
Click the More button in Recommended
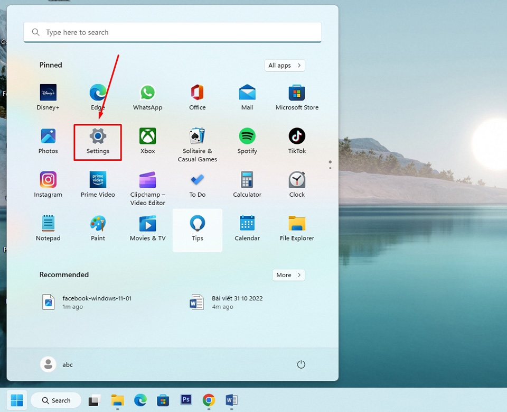click(288, 275)
